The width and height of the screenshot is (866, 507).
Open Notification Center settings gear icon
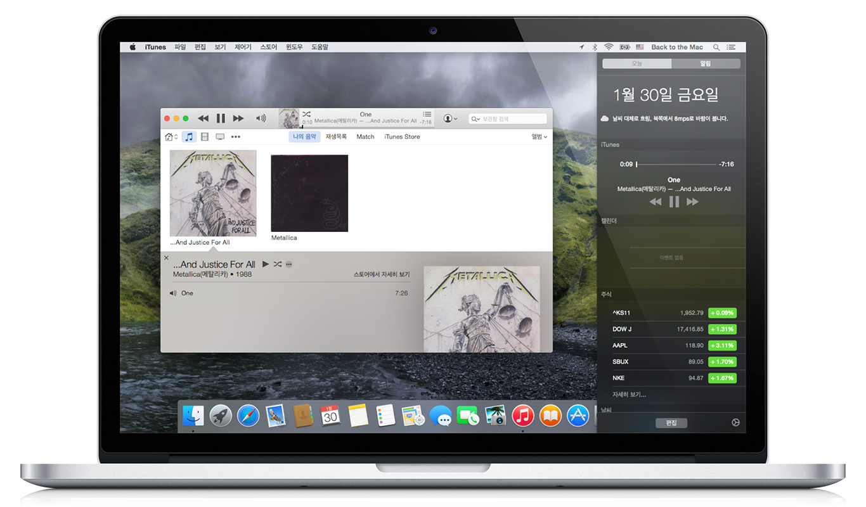tap(735, 423)
